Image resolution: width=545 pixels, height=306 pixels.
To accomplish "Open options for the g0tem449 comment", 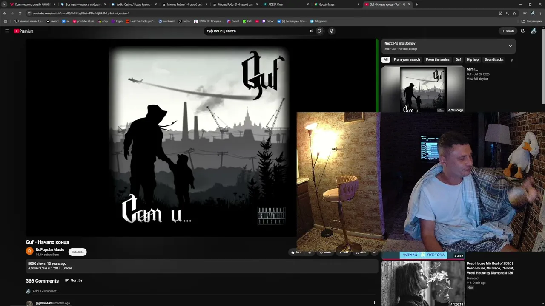I will click(x=374, y=303).
